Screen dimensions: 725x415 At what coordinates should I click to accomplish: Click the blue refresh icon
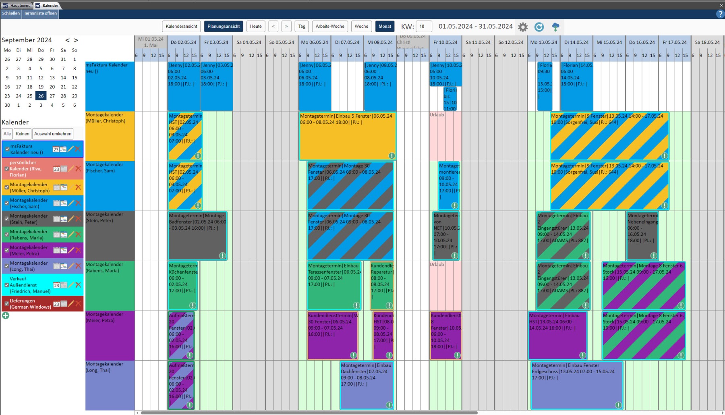(x=539, y=27)
